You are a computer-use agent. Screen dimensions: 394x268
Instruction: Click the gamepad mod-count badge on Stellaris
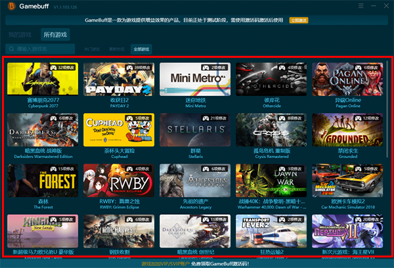[215, 118]
